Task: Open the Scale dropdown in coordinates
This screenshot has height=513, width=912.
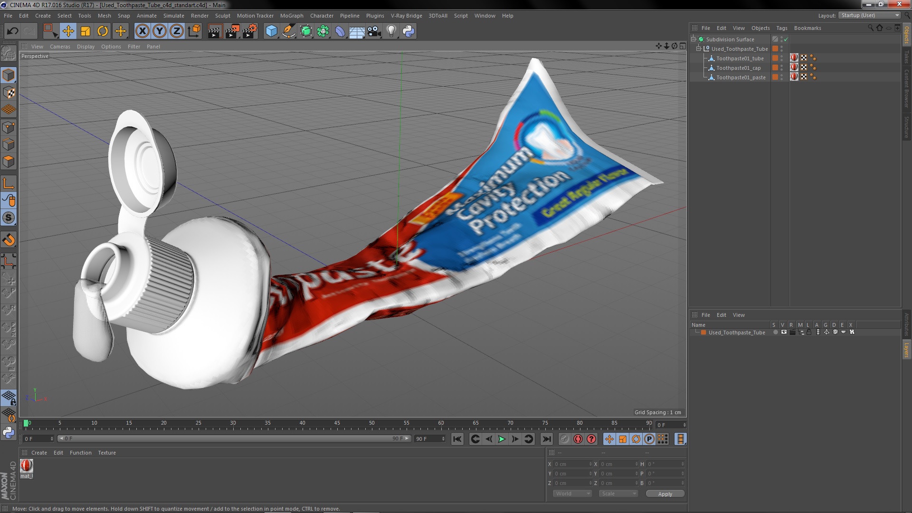Action: click(x=618, y=494)
